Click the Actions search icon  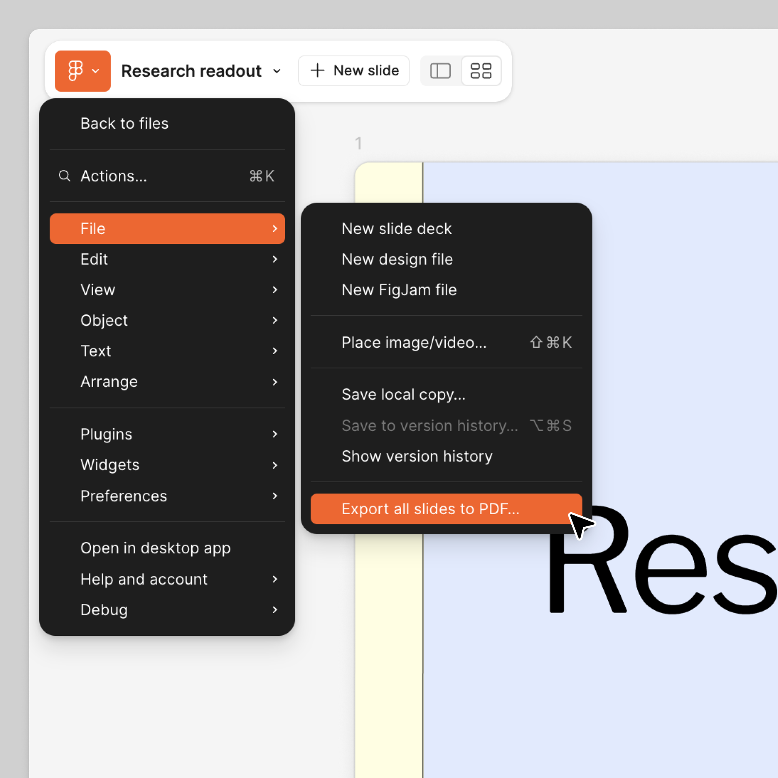[65, 176]
